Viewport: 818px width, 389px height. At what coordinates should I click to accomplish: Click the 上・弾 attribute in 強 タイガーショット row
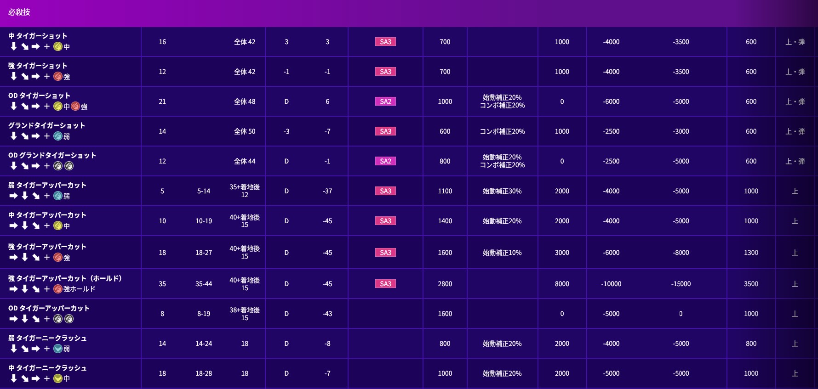pyautogui.click(x=795, y=72)
